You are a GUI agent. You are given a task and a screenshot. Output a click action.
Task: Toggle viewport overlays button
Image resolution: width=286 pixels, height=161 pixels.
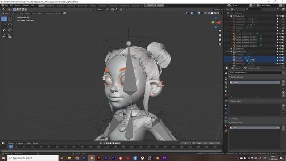[x=199, y=13]
